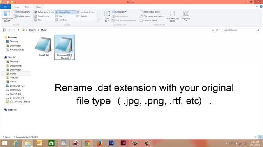Switch layout to Content
The height and width of the screenshot is (147, 263).
61,20
